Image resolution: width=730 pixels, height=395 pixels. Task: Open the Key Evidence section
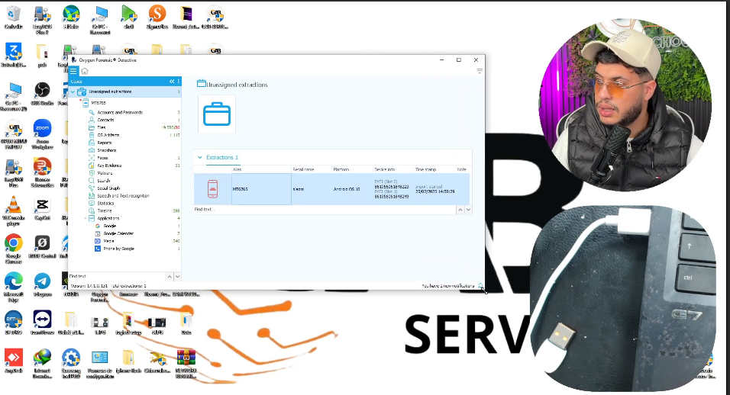tap(109, 165)
